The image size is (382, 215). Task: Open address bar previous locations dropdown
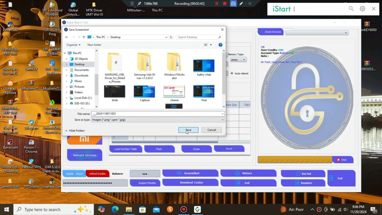166,37
